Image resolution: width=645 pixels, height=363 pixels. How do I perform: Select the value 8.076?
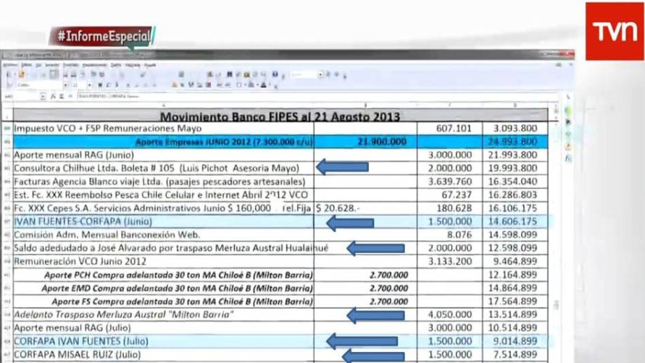(449, 235)
